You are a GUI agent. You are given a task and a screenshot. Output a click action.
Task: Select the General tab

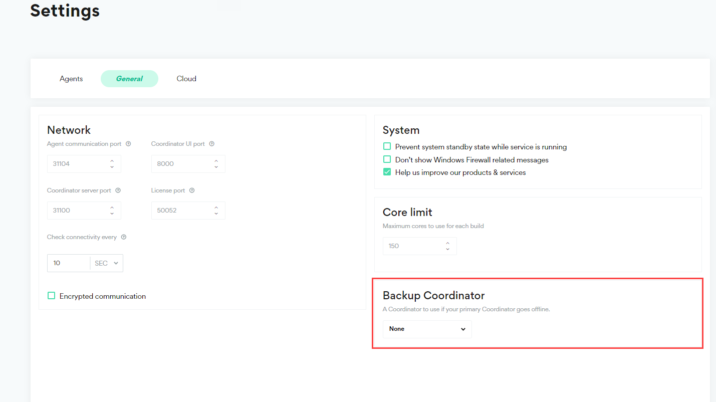pyautogui.click(x=129, y=79)
